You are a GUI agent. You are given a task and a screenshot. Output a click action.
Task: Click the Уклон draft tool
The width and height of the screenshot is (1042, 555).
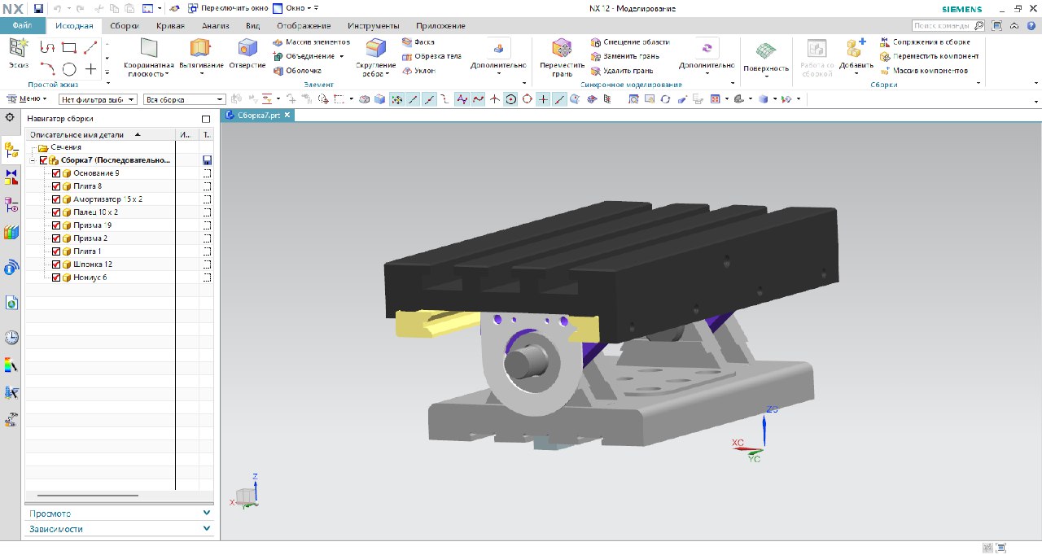click(x=418, y=71)
